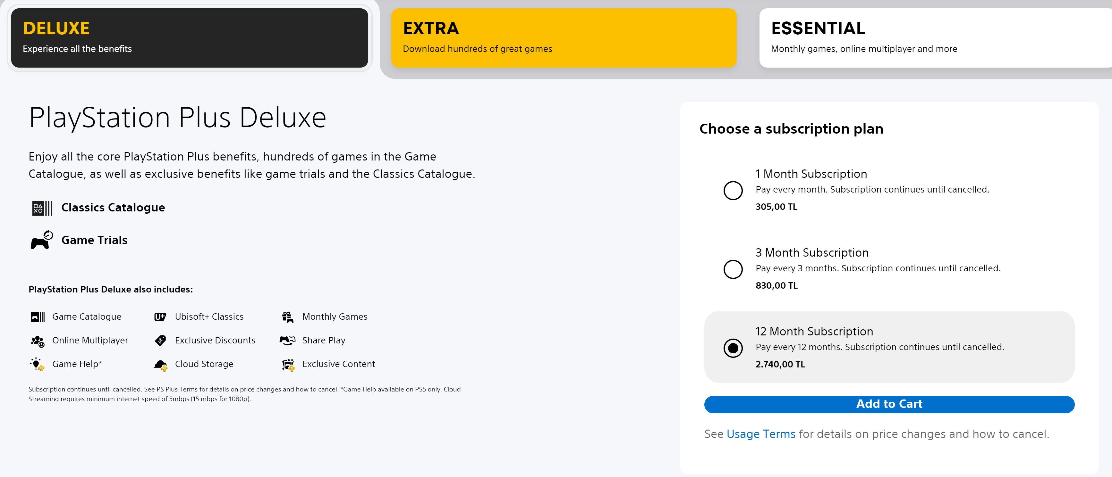Open the ESSENTIAL plan tab
Screen dimensions: 1112x477
tap(935, 38)
